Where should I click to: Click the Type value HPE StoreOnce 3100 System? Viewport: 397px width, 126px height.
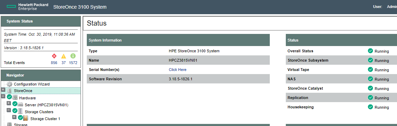point(194,51)
